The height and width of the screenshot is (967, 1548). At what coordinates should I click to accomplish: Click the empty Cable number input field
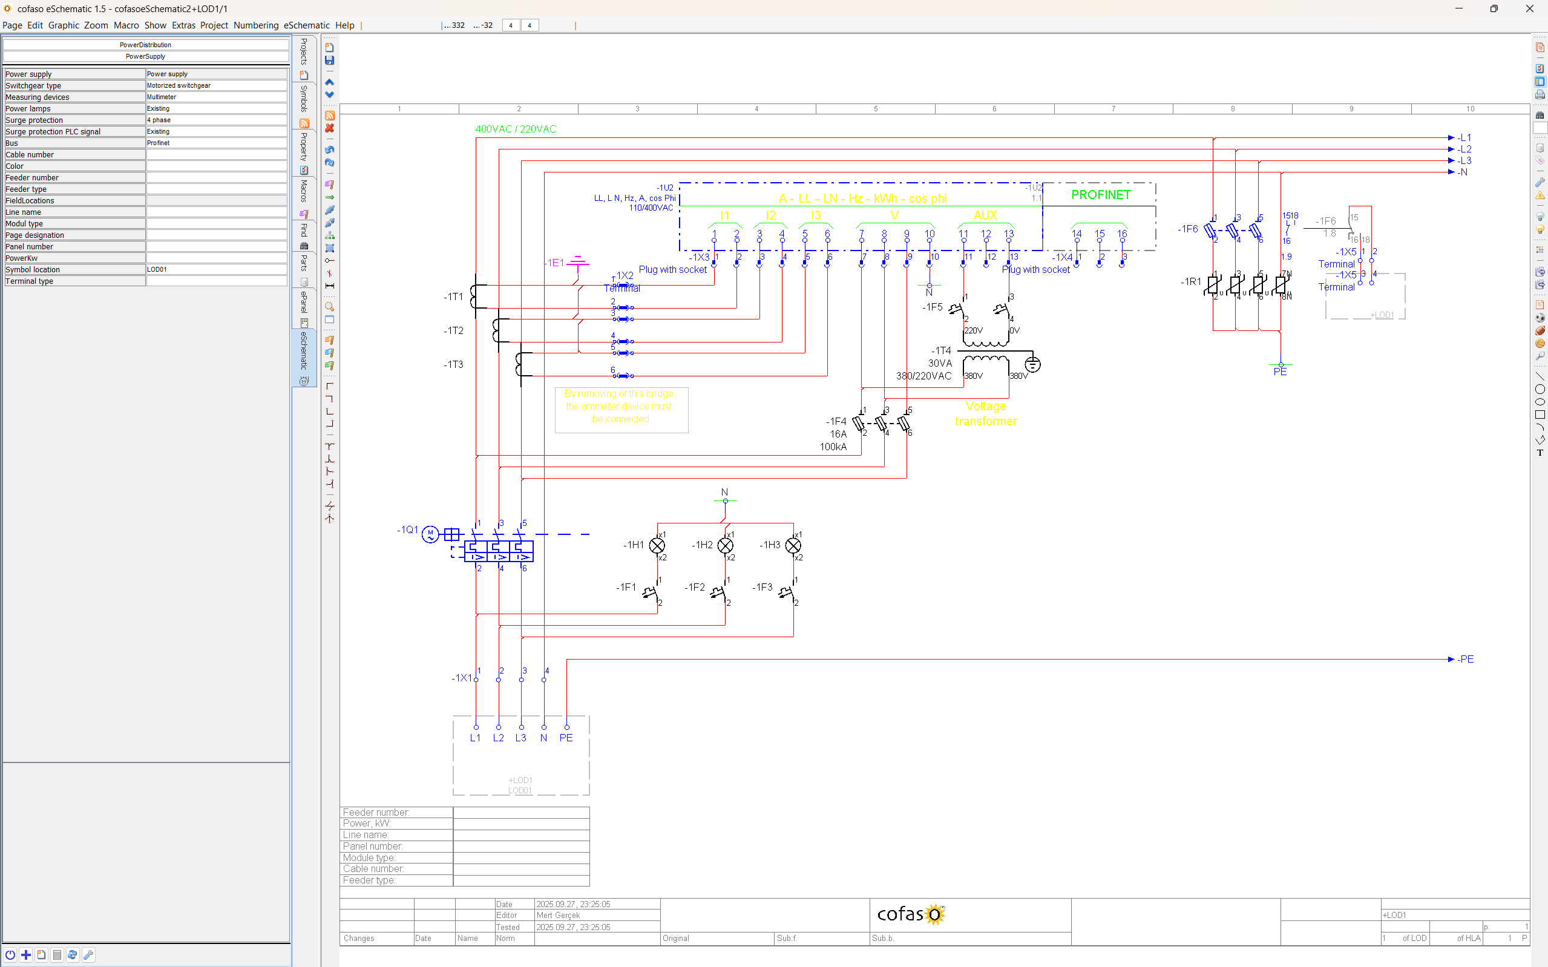tap(216, 155)
